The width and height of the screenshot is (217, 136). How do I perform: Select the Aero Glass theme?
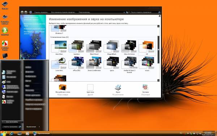tap(59, 47)
